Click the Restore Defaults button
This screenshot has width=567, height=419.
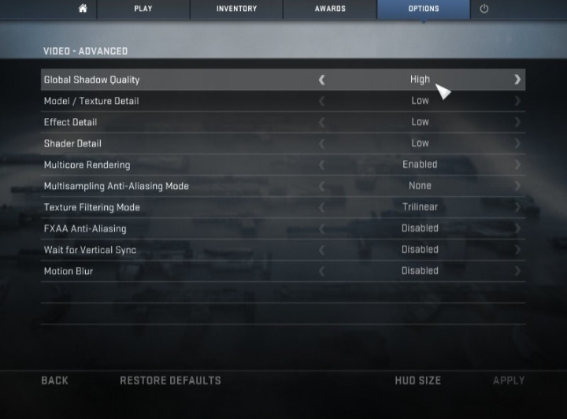coord(170,380)
